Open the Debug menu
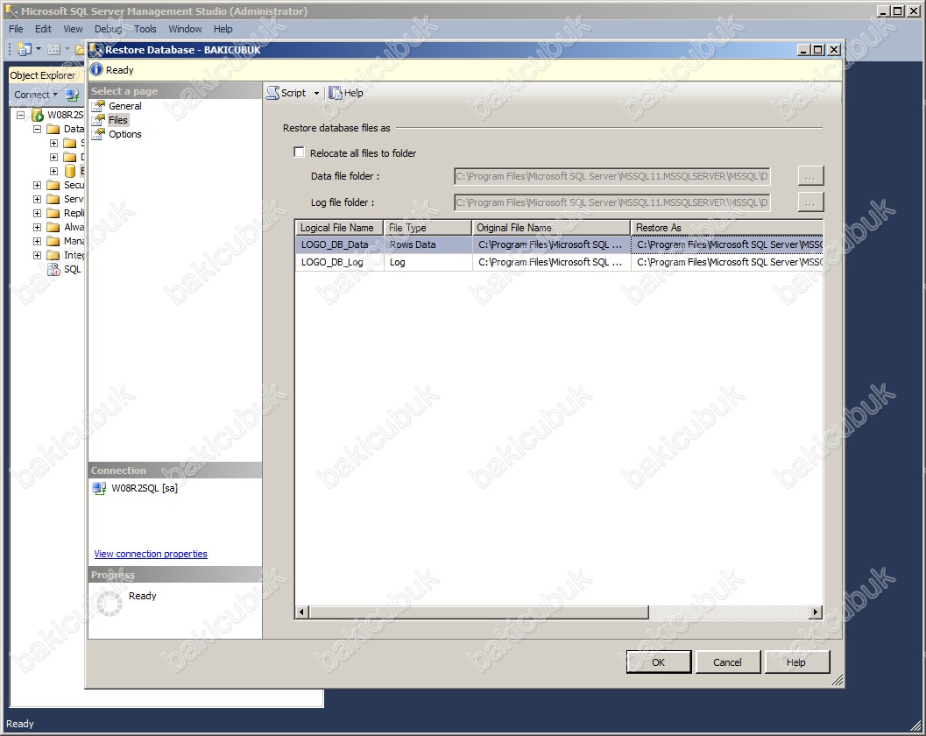926x736 pixels. [x=108, y=29]
